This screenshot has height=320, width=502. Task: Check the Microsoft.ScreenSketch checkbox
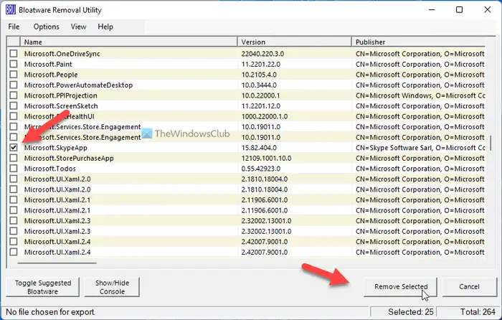coord(14,105)
